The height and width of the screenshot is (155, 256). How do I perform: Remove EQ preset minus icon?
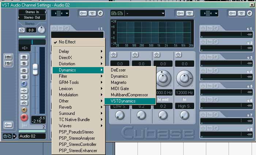click(120, 13)
